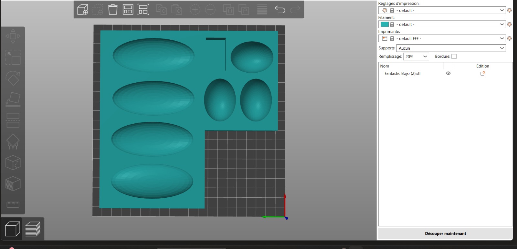Click the Arrange objects icon
Screen dimensions: 517x249
pos(128,10)
